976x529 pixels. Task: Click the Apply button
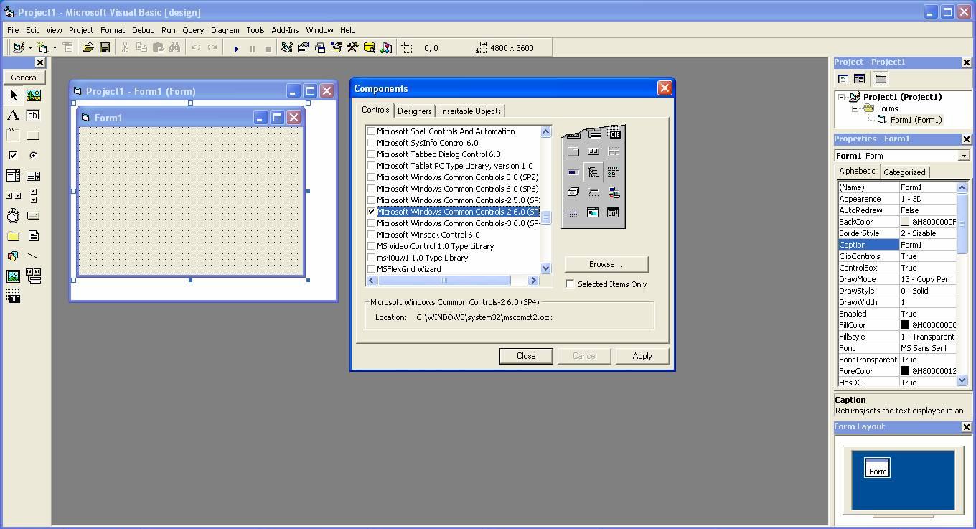[x=642, y=356]
